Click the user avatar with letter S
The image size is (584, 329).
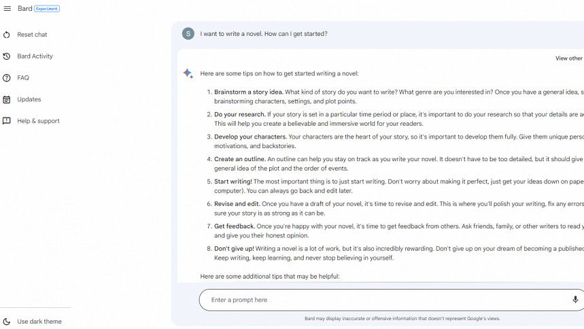pos(188,34)
